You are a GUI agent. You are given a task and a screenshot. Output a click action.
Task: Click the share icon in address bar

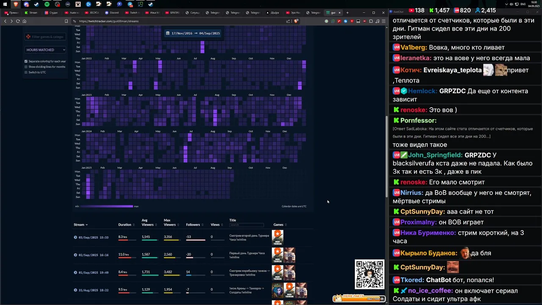[x=288, y=21]
